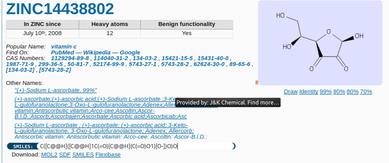
Task: Open the PubMed search link
Action: click(x=62, y=53)
